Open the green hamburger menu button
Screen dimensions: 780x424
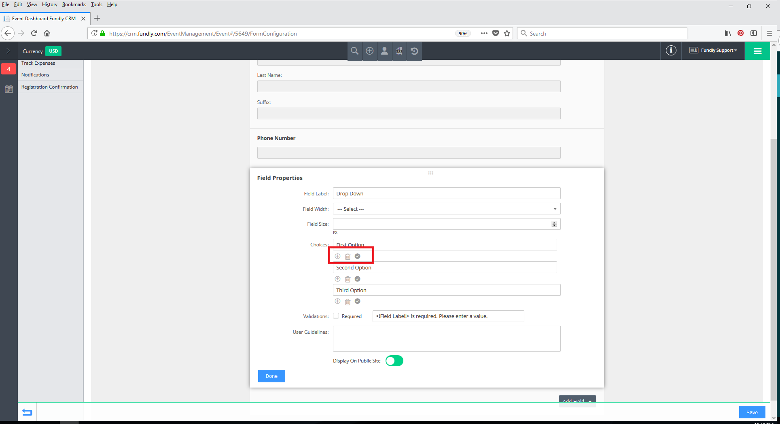click(757, 51)
